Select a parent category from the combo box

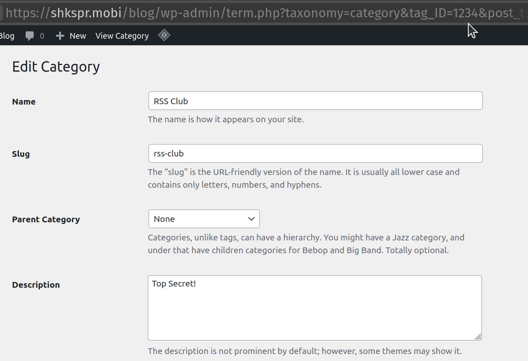[204, 219]
